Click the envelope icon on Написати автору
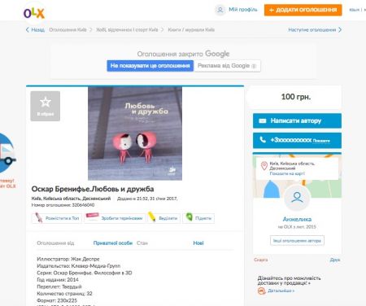The height and width of the screenshot is (306, 366). point(263,120)
